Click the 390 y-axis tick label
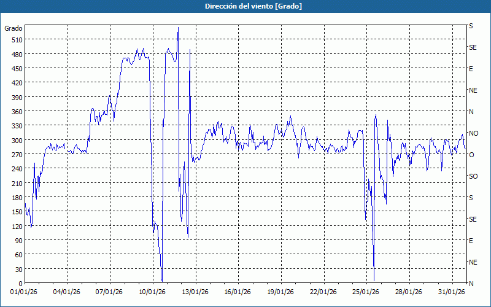 pos(17,98)
